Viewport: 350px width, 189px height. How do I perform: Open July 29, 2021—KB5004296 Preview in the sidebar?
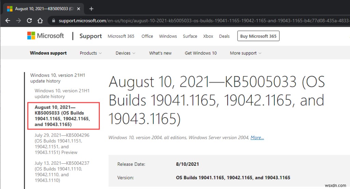(62, 144)
